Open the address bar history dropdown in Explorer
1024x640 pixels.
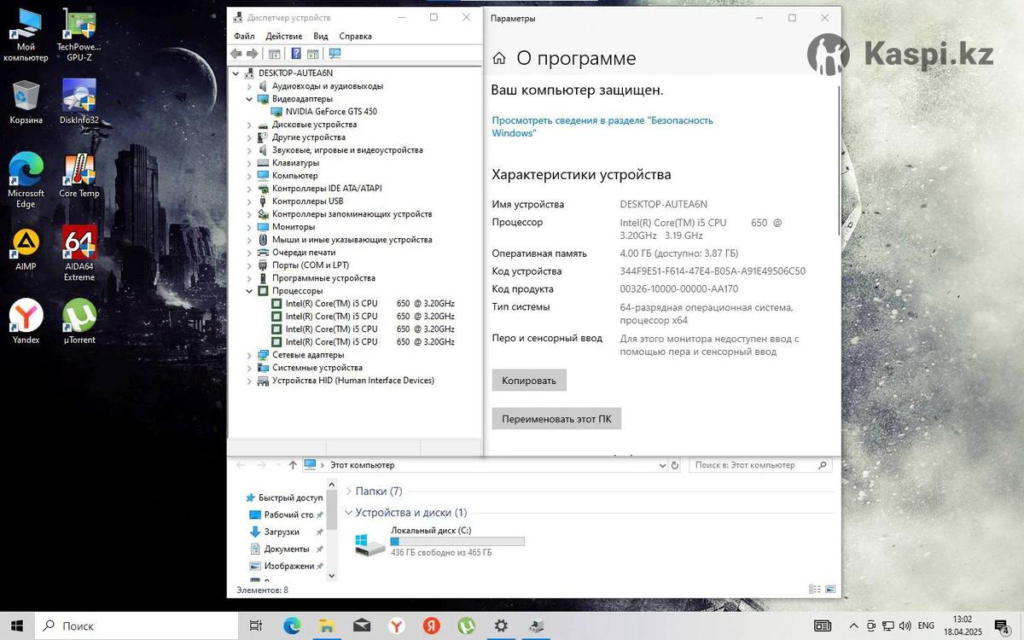tap(661, 465)
